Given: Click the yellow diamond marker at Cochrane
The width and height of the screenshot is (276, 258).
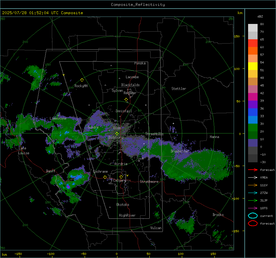Looking at the screenshot, I should (105, 177).
